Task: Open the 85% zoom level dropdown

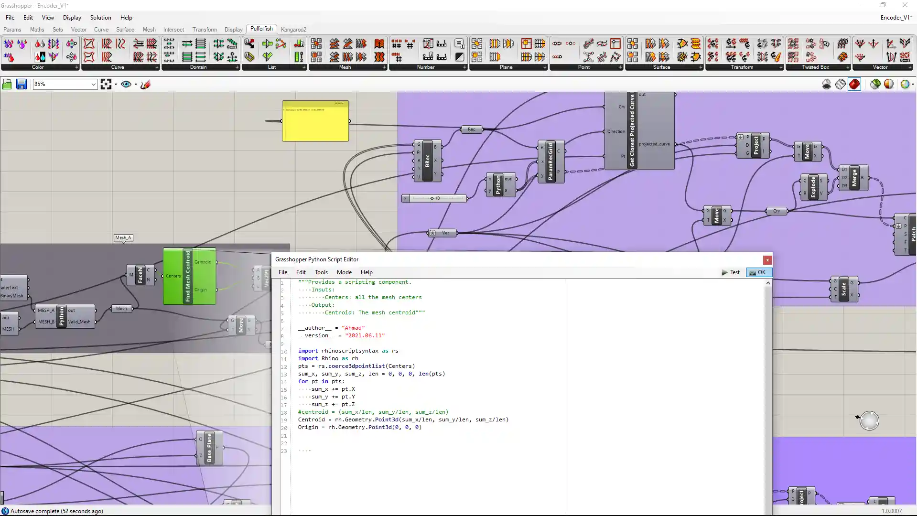Action: (93, 85)
